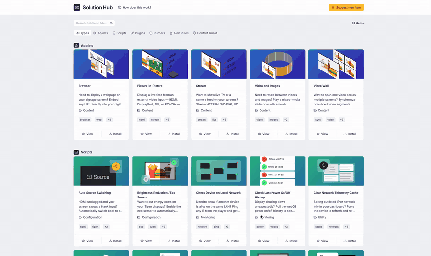The width and height of the screenshot is (431, 256).
Task: Click the Applets section heading icon
Action: [x=76, y=46]
